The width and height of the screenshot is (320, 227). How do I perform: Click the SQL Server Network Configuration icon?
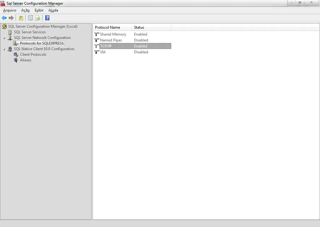pos(10,38)
